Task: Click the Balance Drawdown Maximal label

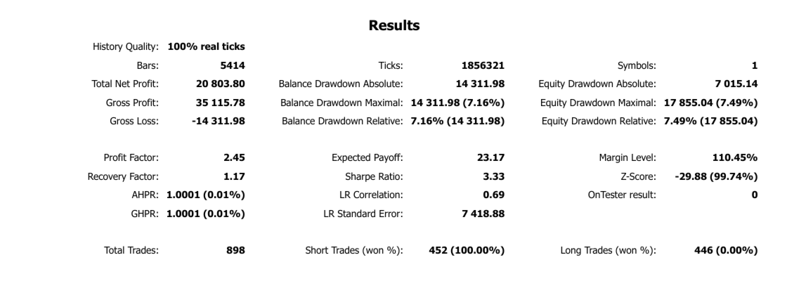Action: click(342, 103)
